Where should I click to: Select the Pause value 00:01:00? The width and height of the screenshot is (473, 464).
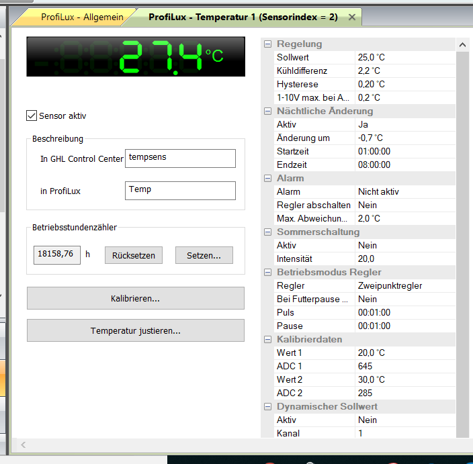[x=405, y=326]
